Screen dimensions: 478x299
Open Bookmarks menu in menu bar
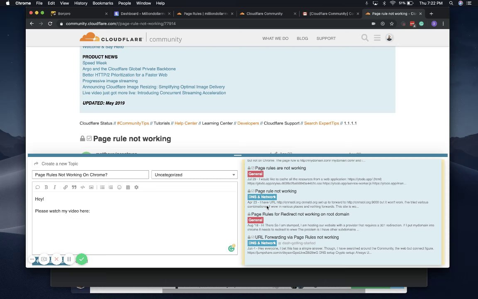103,3
